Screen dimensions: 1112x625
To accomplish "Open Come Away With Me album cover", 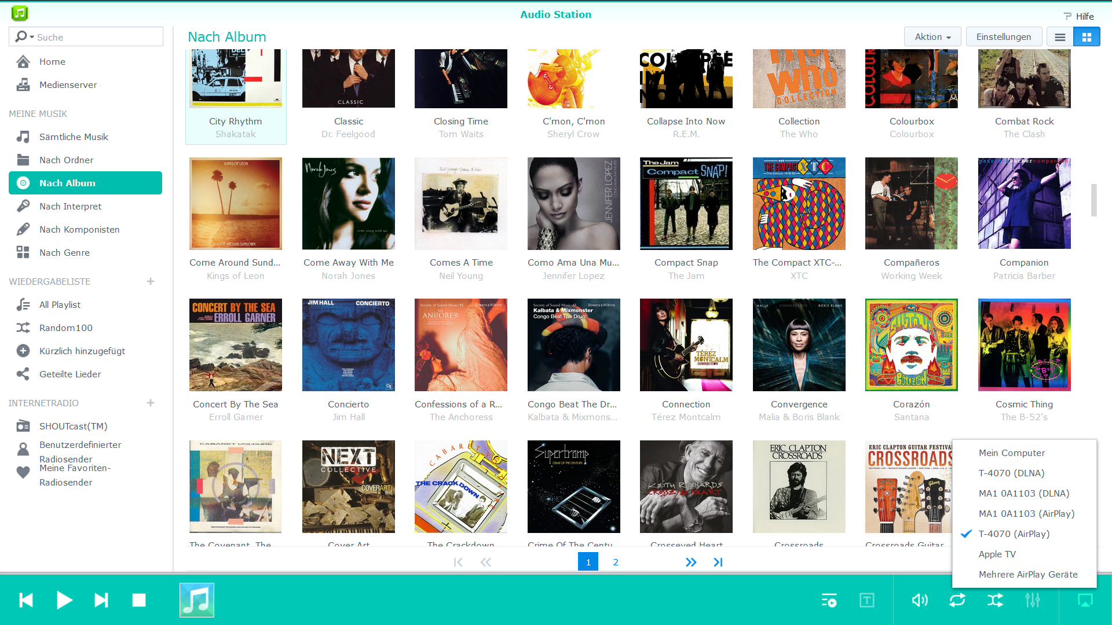I will 349,204.
